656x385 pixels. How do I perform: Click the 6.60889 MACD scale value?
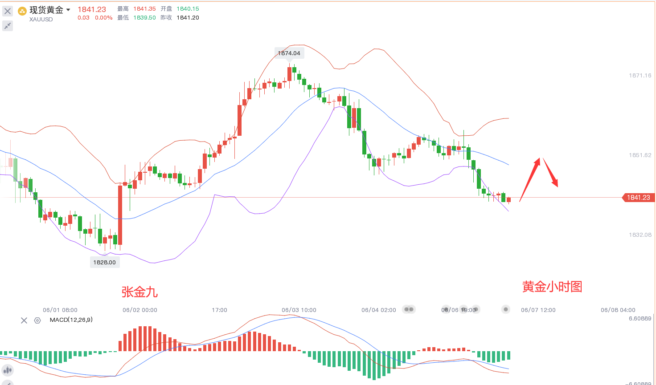[x=640, y=319]
